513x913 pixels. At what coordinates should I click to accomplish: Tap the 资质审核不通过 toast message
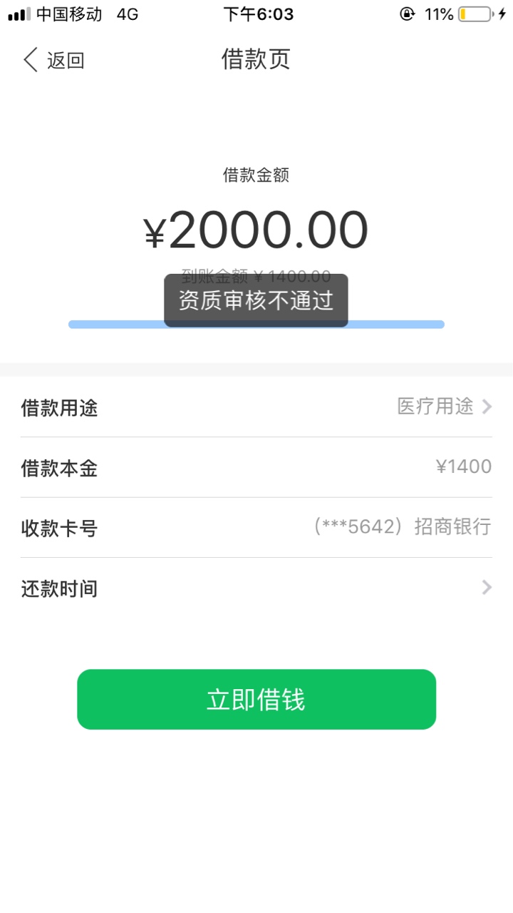(256, 300)
